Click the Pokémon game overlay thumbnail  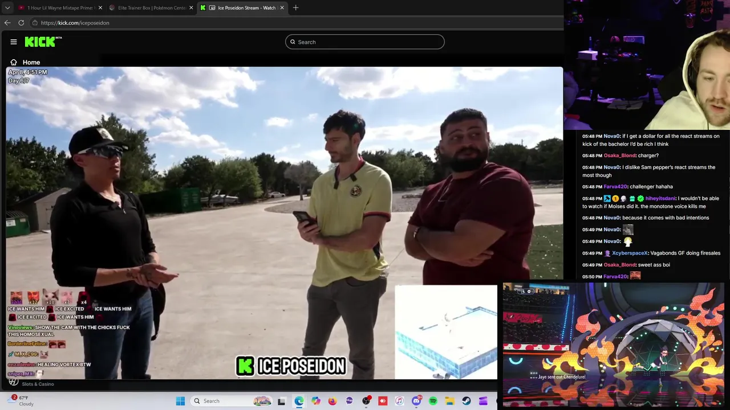coord(614,345)
